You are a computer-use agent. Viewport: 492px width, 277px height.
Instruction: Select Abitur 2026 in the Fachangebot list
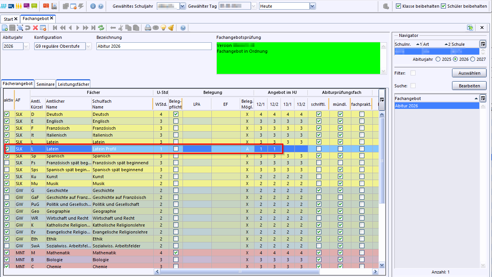437,106
